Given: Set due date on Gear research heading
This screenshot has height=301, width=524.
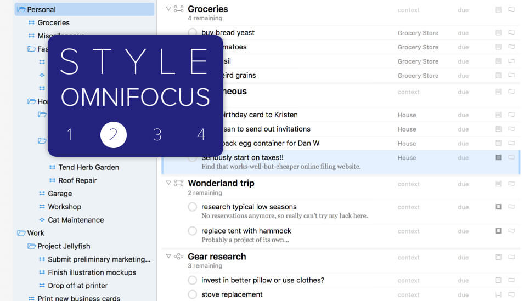Looking at the screenshot, I should [463, 258].
